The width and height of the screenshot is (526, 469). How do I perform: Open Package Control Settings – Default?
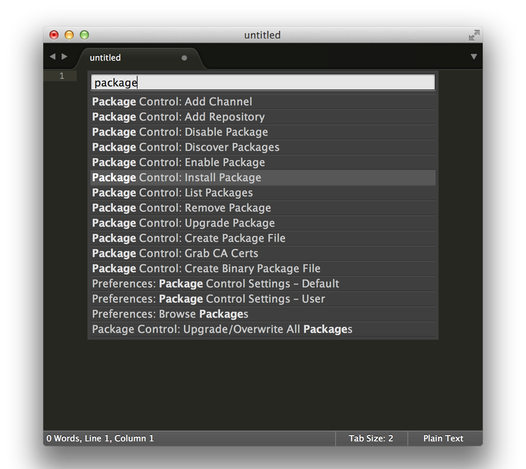coord(263,284)
